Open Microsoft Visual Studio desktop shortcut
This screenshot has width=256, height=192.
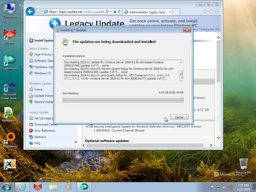click(x=10, y=91)
